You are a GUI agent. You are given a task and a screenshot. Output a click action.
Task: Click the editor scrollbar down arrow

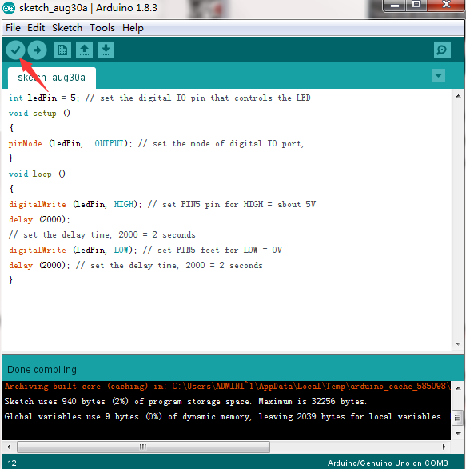tap(458, 344)
